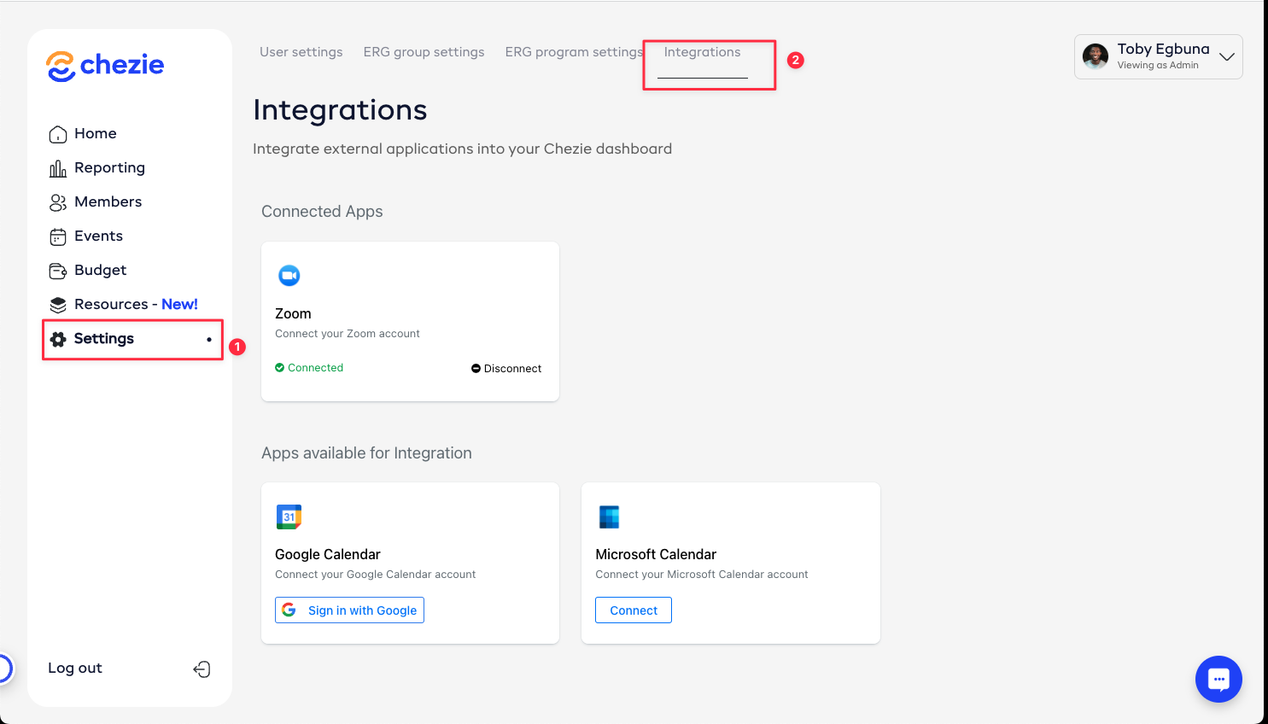Open the chat support bubble
Image resolution: width=1268 pixels, height=724 pixels.
pyautogui.click(x=1218, y=680)
